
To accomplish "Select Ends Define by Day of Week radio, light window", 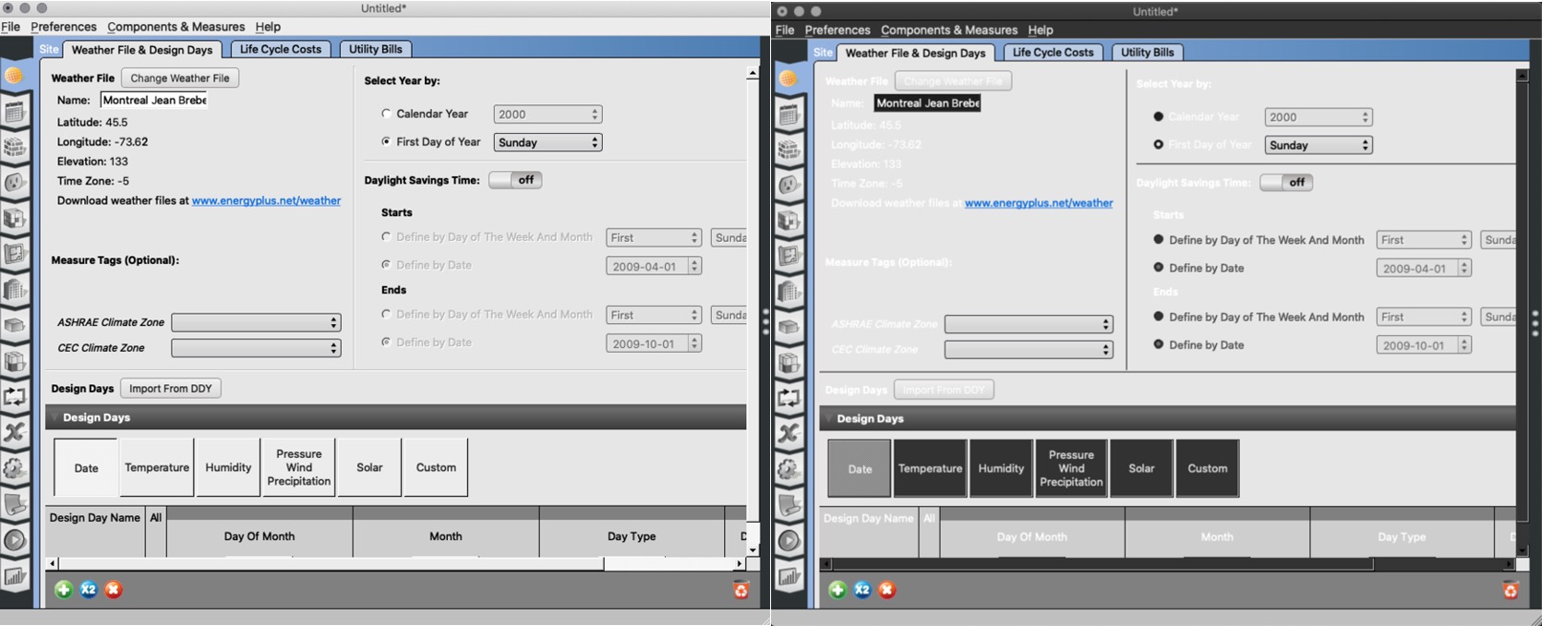I will point(386,314).
